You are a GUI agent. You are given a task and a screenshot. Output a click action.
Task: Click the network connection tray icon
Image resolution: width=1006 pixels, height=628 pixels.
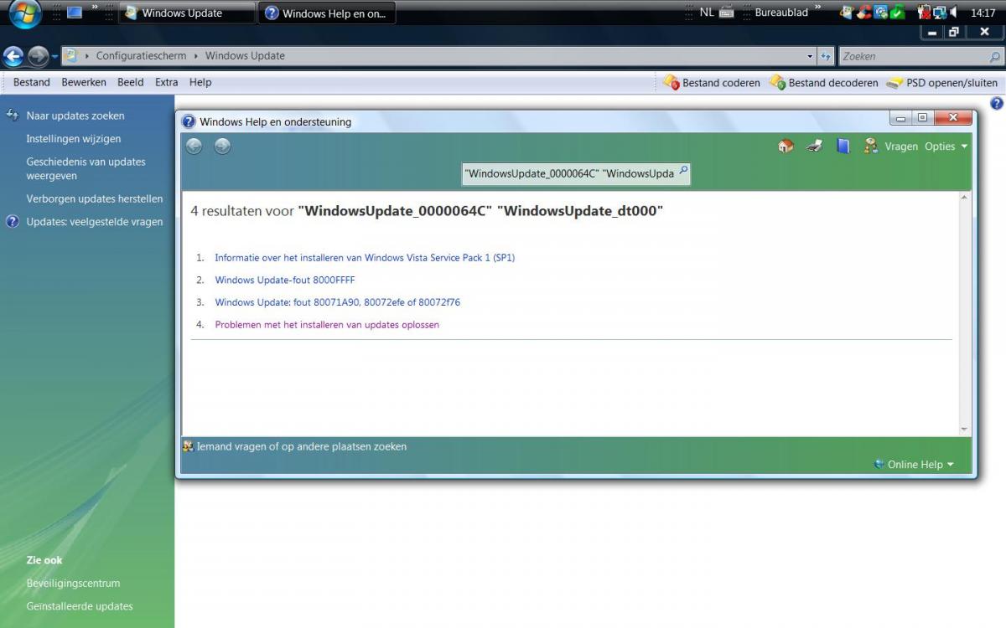tap(940, 13)
